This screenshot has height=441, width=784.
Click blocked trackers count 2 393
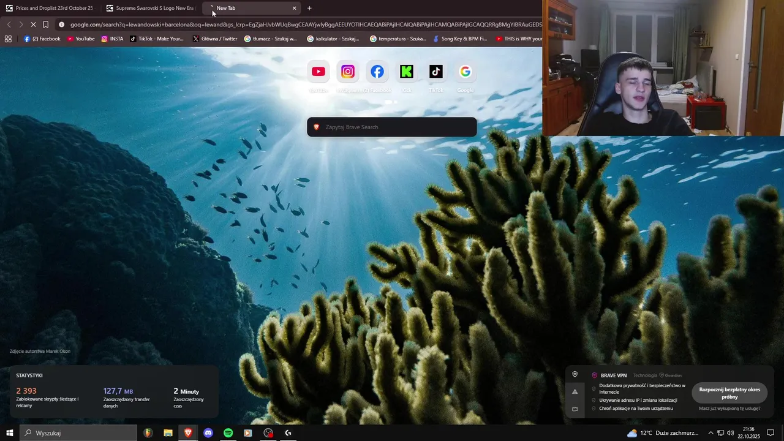[x=26, y=391]
